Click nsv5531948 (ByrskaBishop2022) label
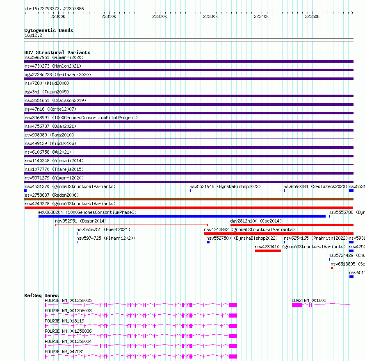Screen dimensions: 365x361 pyautogui.click(x=225, y=186)
